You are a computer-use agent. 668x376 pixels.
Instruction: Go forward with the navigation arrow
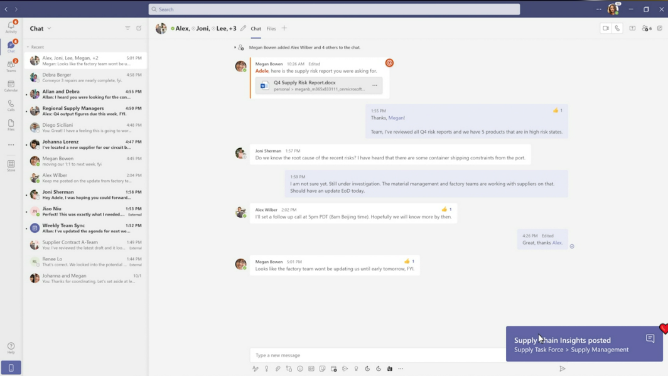click(x=16, y=9)
